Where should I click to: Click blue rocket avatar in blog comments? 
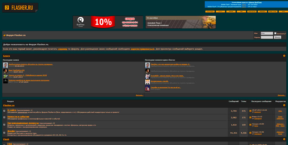click(x=148, y=88)
